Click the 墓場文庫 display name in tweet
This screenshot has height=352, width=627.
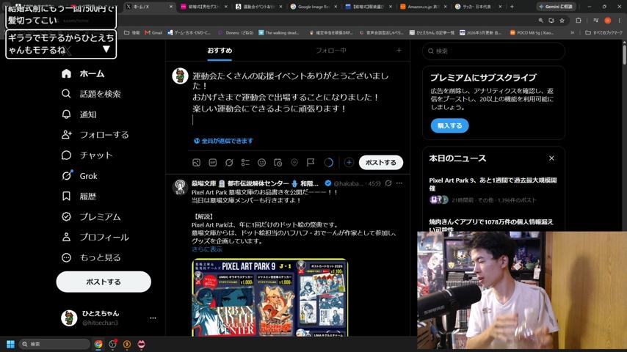coord(254,183)
